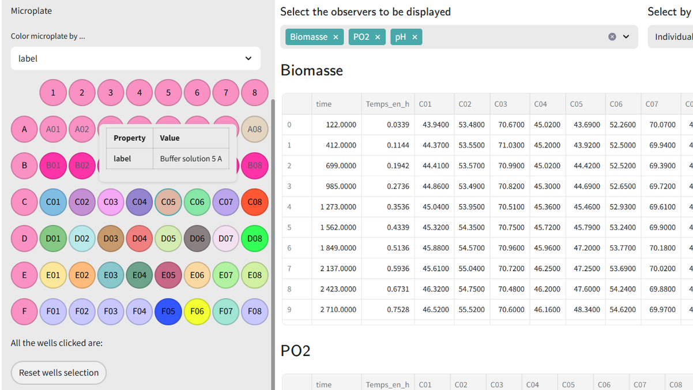The image size is (693, 390).
Task: Remove the pH observer tag
Action: [x=415, y=37]
